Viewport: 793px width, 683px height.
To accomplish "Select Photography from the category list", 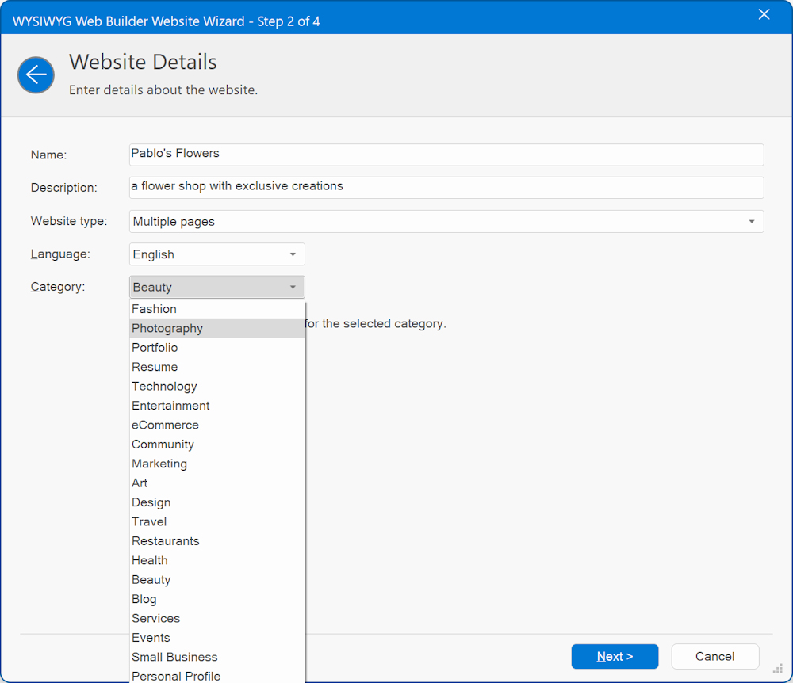I will (x=167, y=328).
